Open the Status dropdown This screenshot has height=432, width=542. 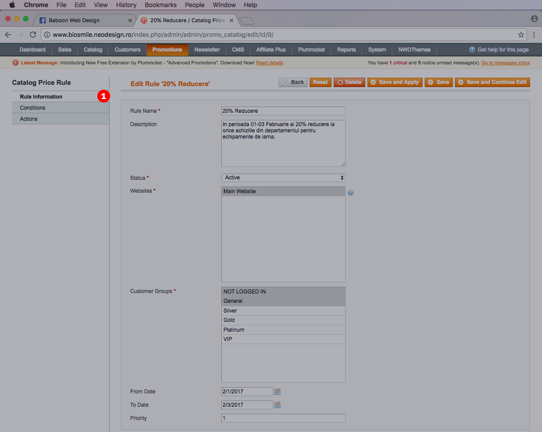click(283, 177)
